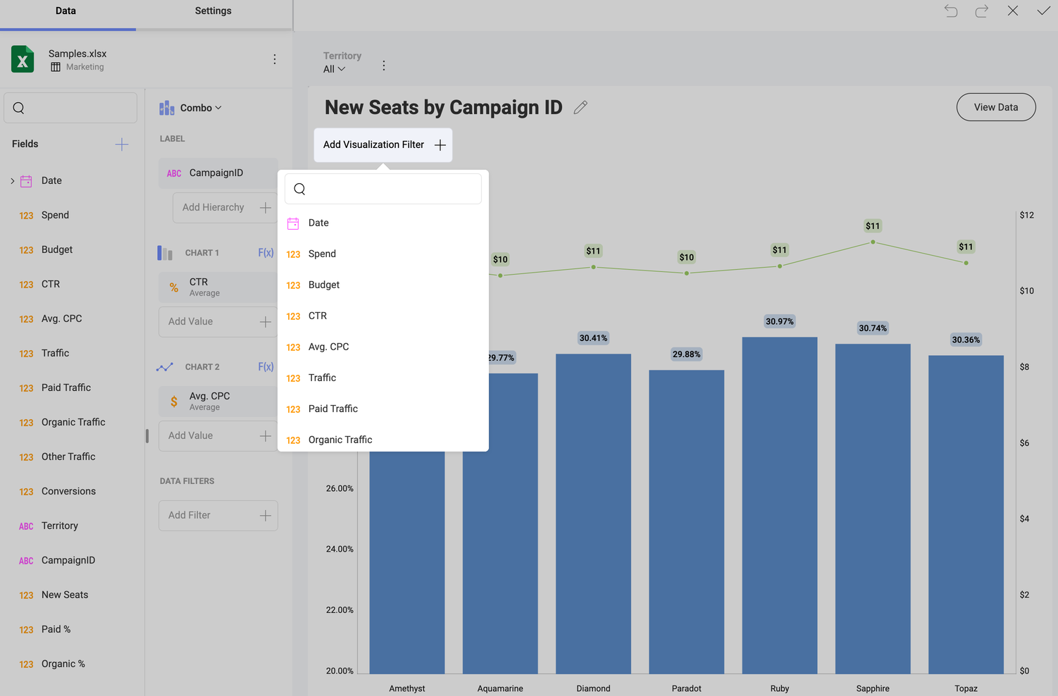
Task: Choose Avg. CPC in the filter popup
Action: coord(383,347)
